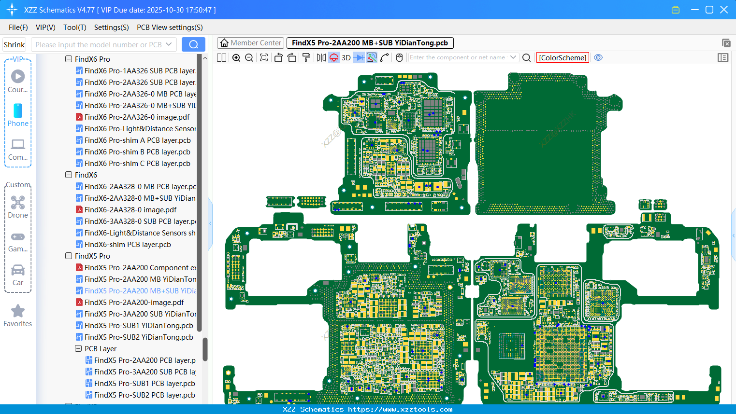Click the component search magnifier icon
The height and width of the screenshot is (414, 736).
click(527, 57)
